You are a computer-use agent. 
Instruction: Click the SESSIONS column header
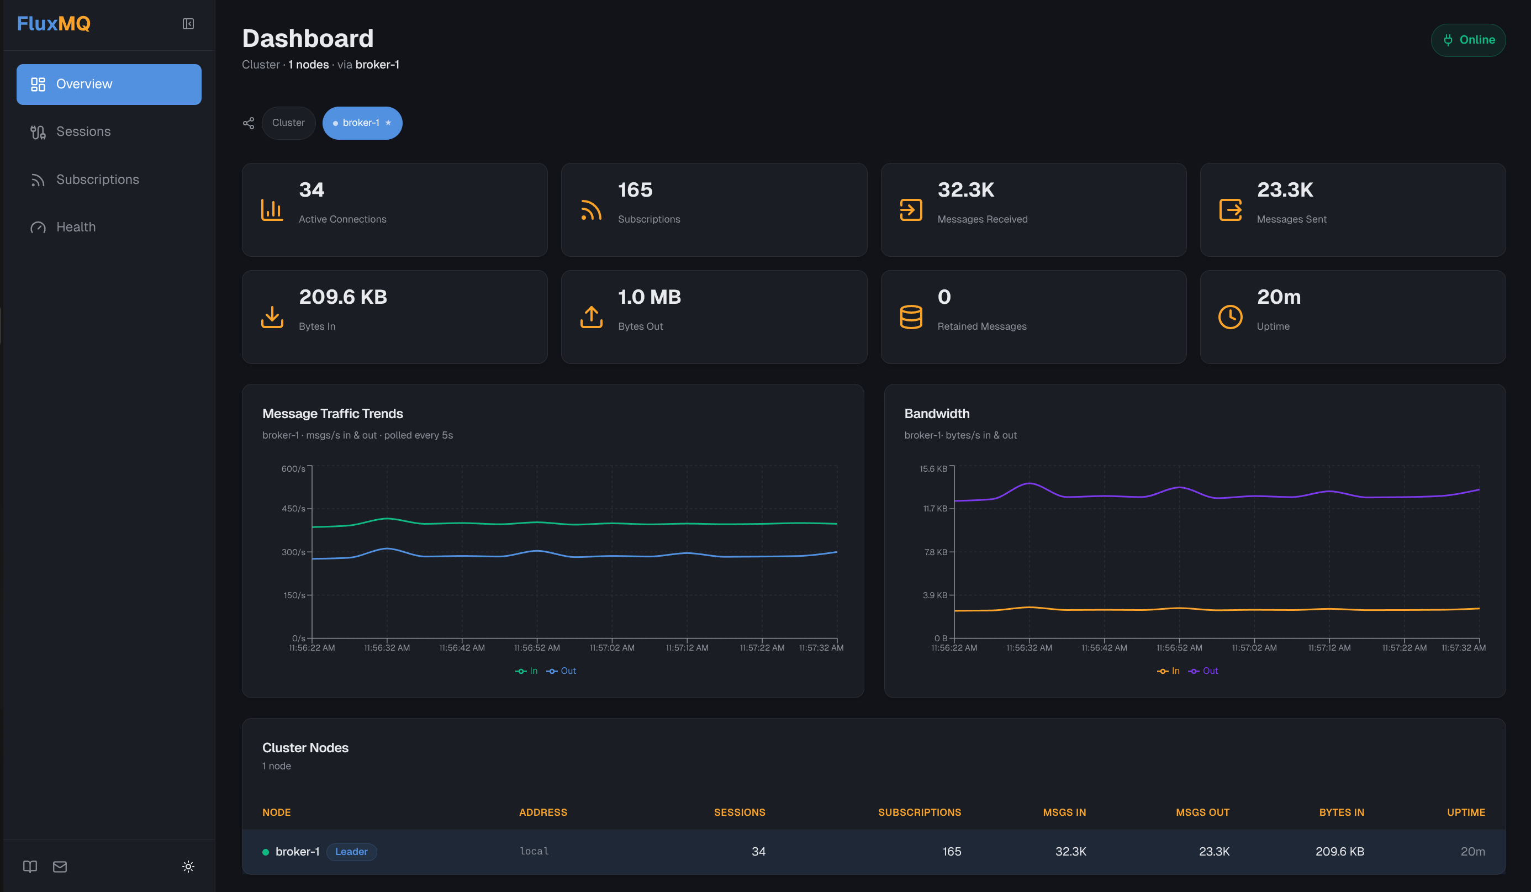pos(740,812)
